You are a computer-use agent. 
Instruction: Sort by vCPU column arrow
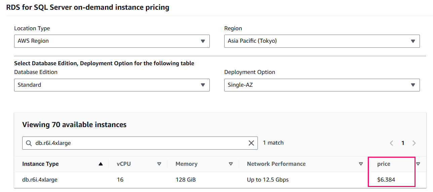pyautogui.click(x=159, y=164)
